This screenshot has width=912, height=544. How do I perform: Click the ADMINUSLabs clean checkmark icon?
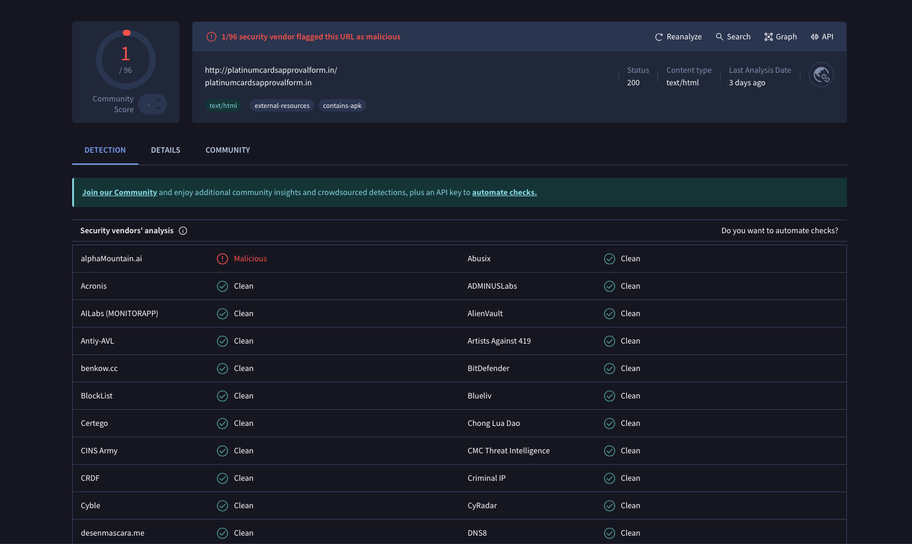pyautogui.click(x=610, y=286)
